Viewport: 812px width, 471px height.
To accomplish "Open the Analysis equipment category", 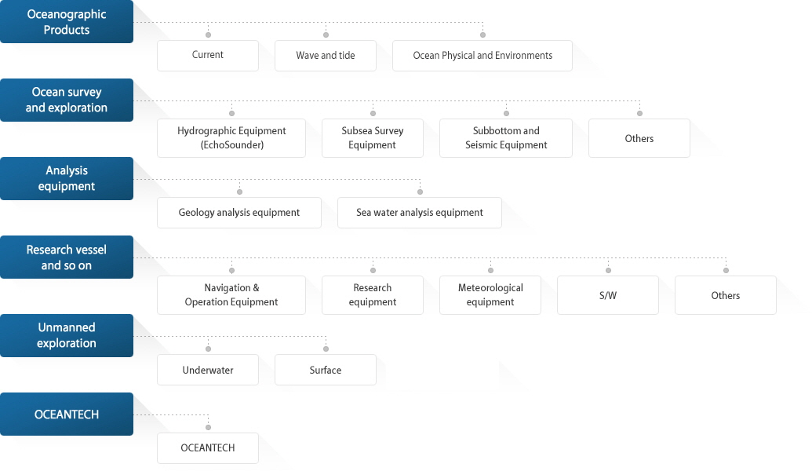I will [67, 178].
